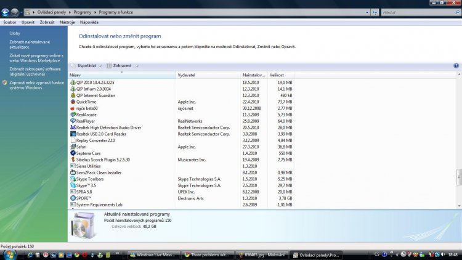Launch Chrome from quick launch bar
Image resolution: width=462 pixels, height=260 pixels.
(x=77, y=255)
